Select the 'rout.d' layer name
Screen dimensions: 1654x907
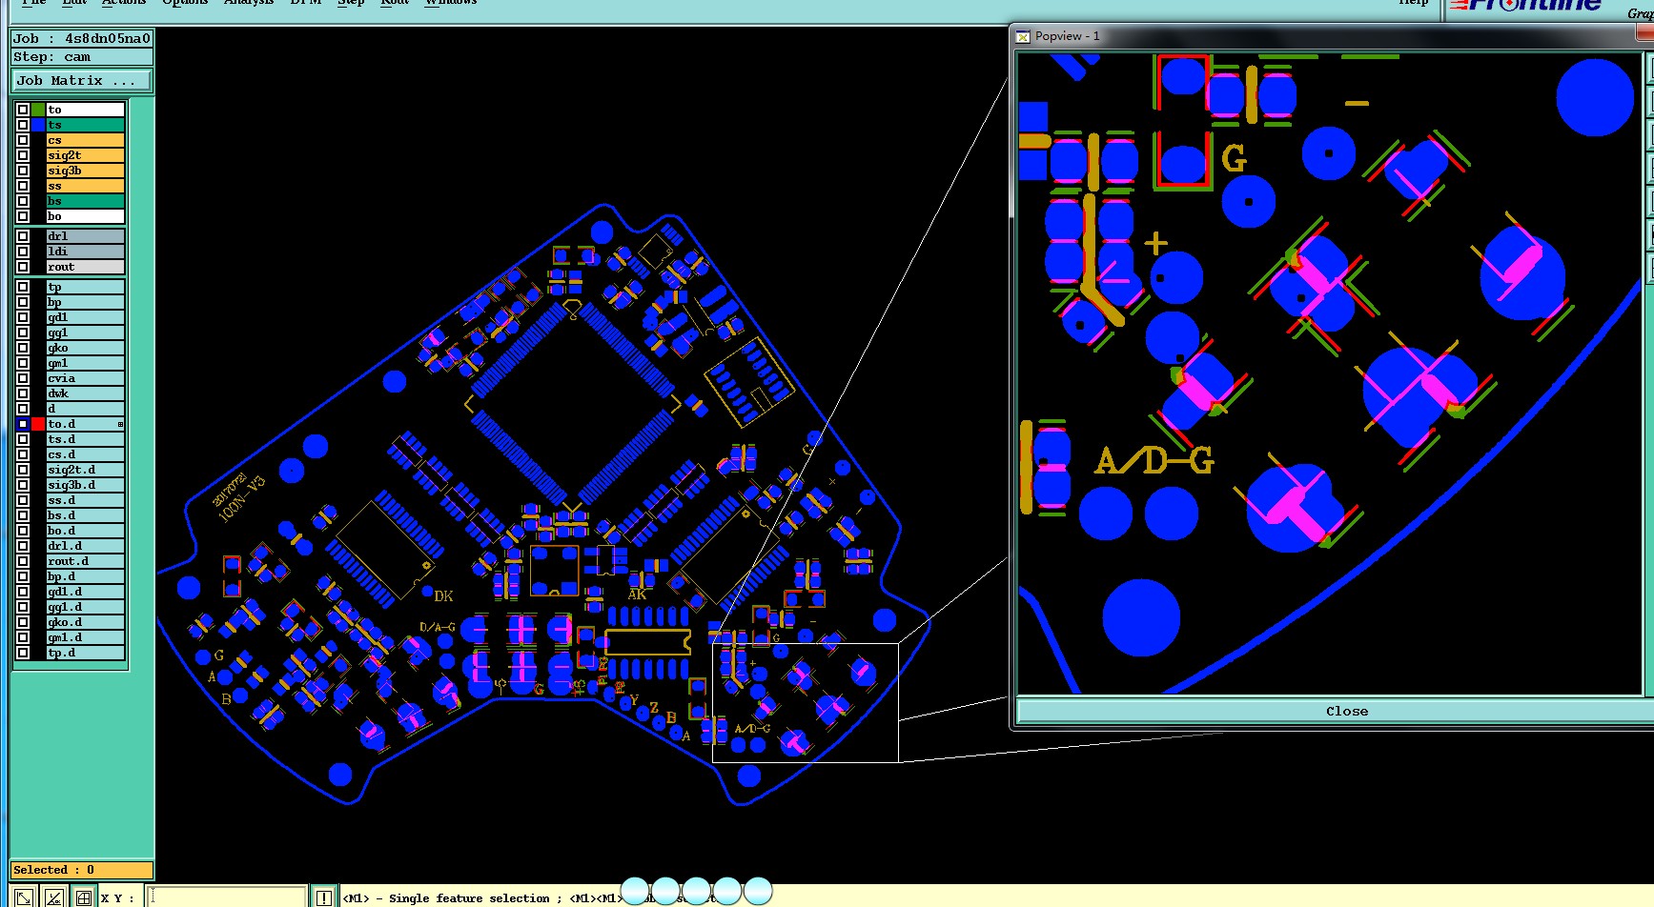85,561
